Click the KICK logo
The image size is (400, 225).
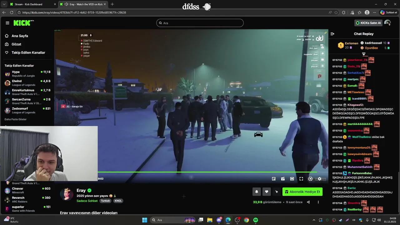[x=23, y=23]
